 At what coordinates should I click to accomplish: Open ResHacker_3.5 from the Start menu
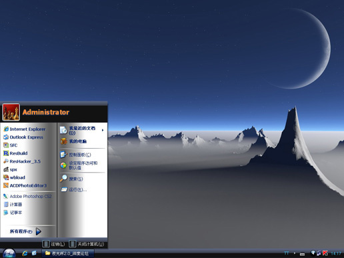[22, 161]
